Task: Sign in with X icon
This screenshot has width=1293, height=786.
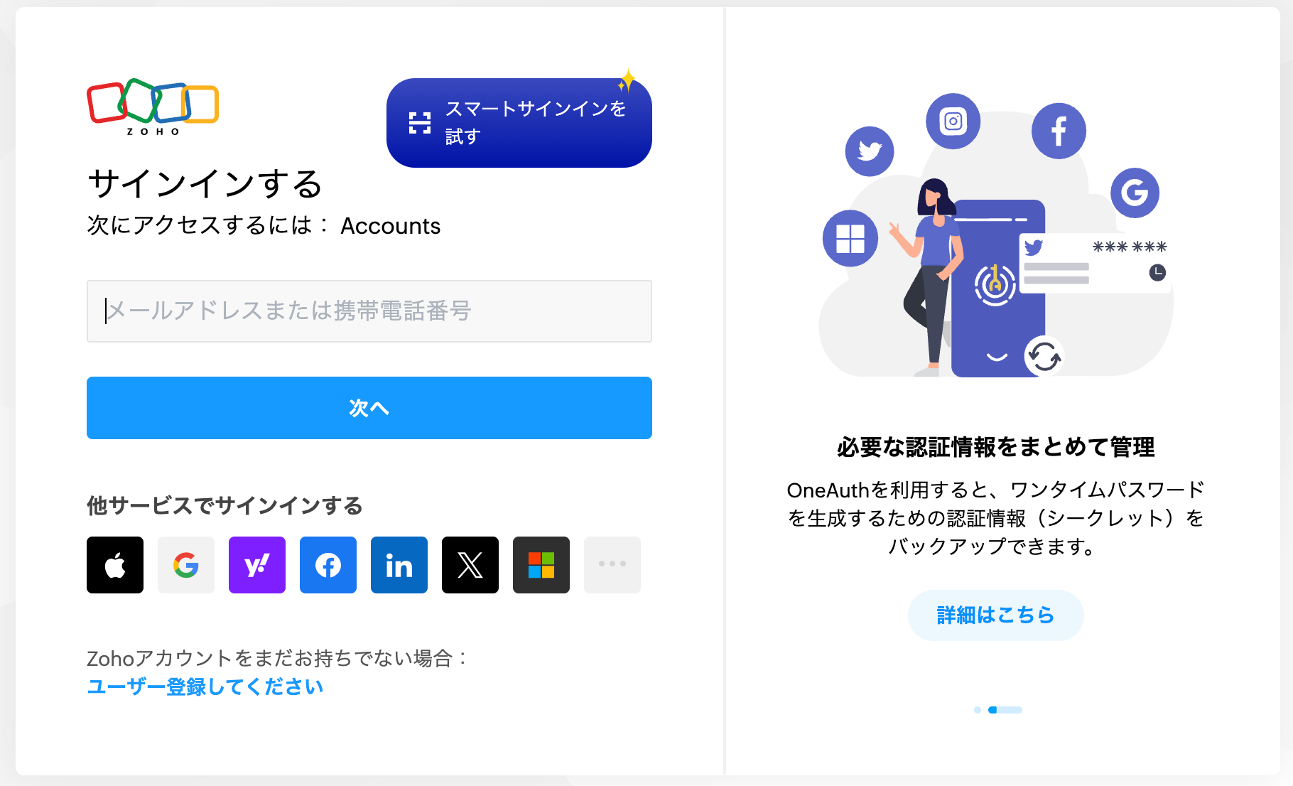Action: pos(470,565)
